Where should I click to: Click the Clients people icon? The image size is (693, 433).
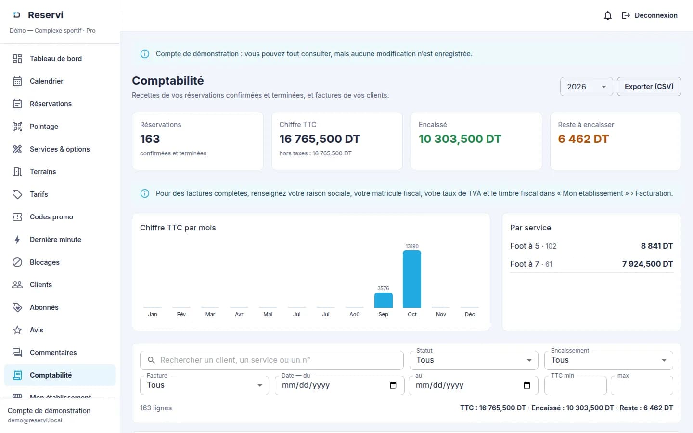[x=17, y=285]
